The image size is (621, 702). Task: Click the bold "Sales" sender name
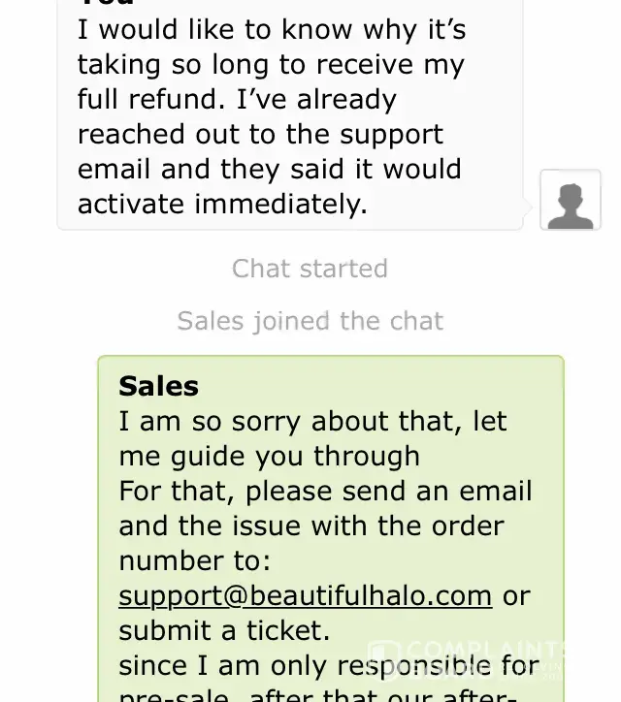click(x=158, y=386)
